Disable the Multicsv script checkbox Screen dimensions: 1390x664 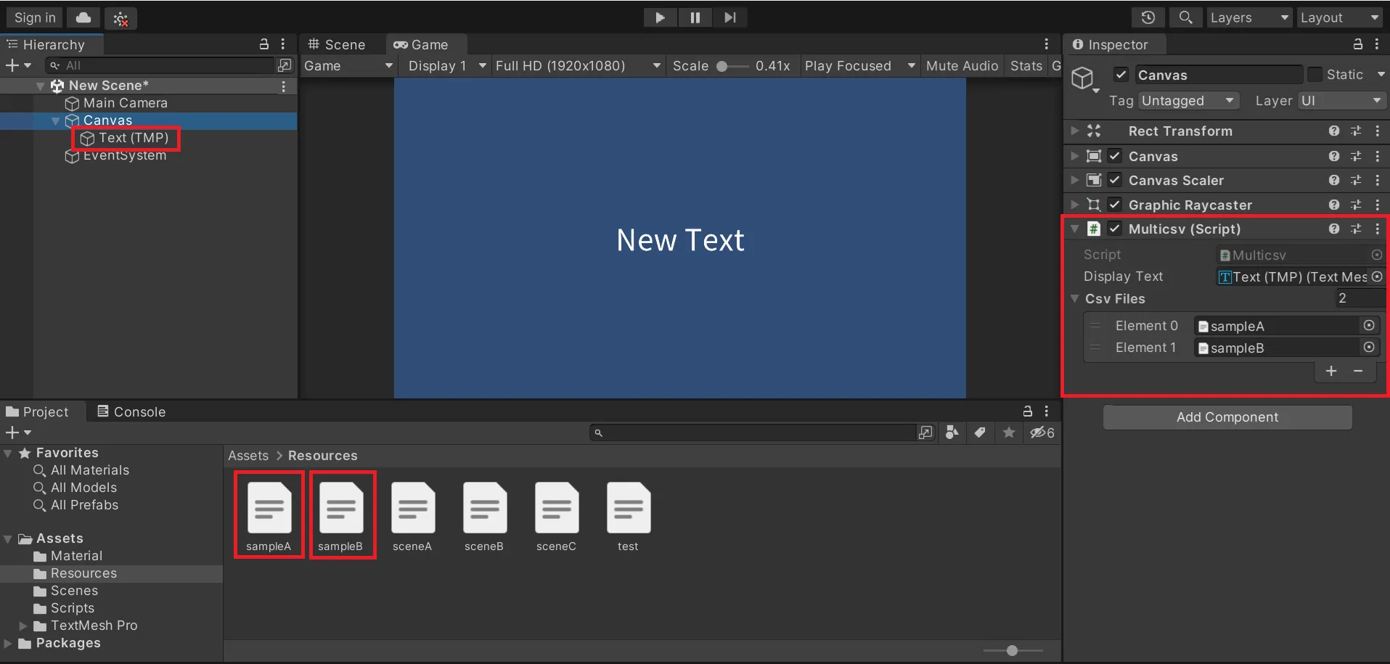[1115, 229]
